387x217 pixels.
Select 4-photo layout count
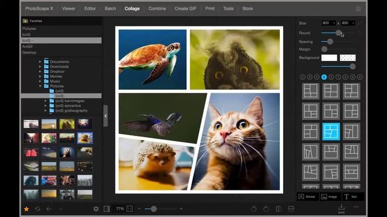pyautogui.click(x=317, y=77)
